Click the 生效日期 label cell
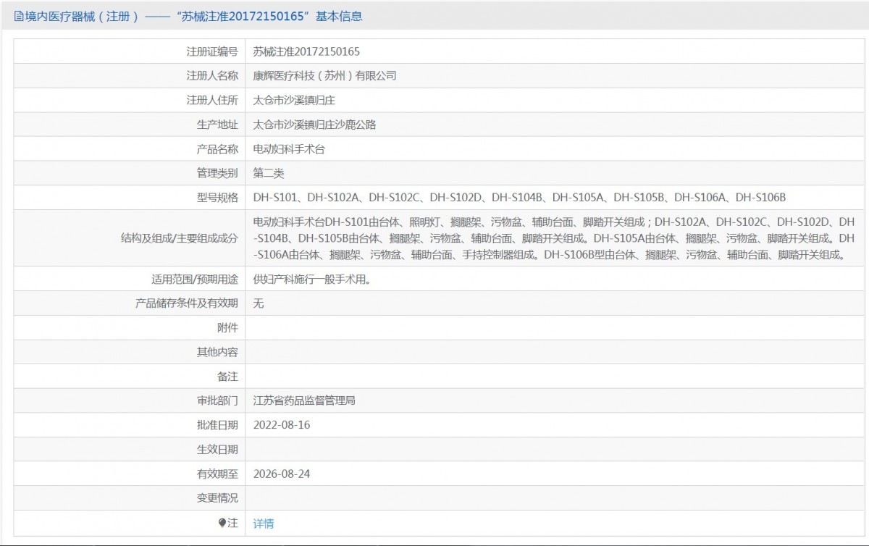This screenshot has width=869, height=546. pyautogui.click(x=130, y=449)
